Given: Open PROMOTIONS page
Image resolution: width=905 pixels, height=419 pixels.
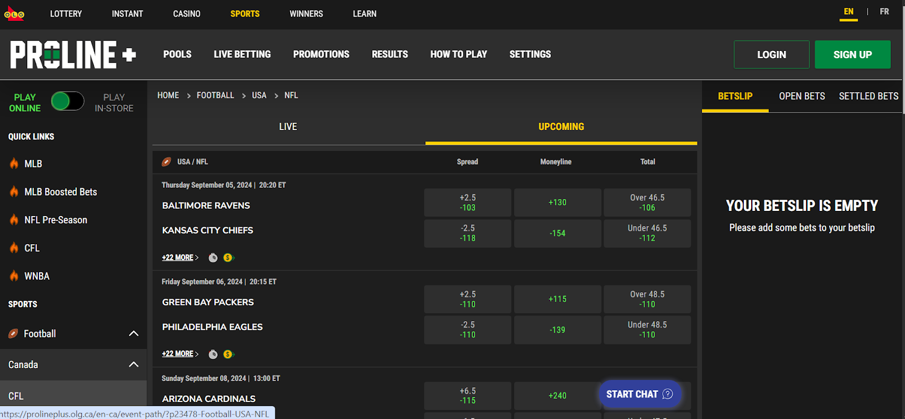Looking at the screenshot, I should (x=321, y=54).
